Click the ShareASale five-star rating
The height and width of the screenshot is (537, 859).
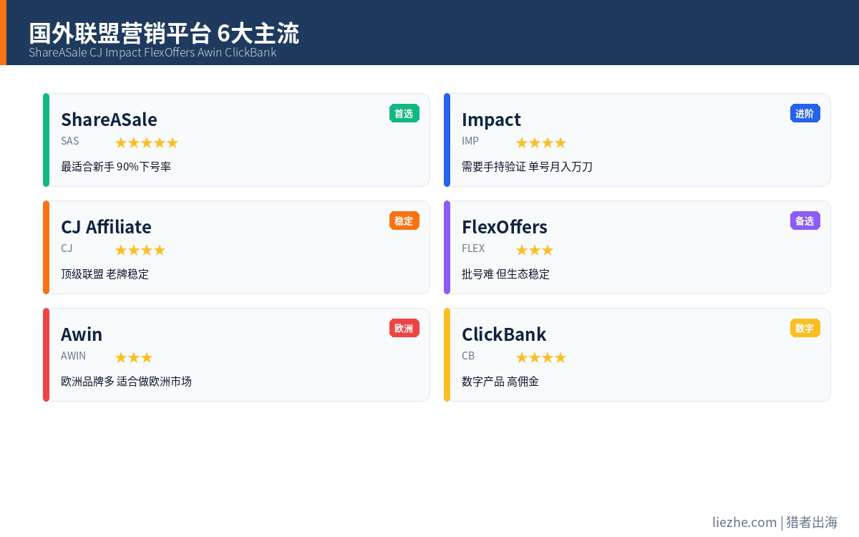146,142
